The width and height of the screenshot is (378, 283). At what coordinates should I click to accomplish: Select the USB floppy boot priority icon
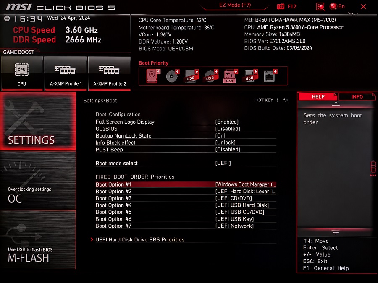pos(251,76)
